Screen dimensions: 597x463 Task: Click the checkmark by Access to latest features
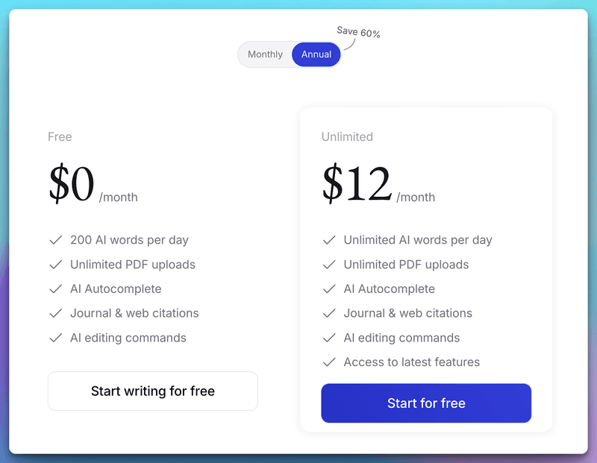(329, 362)
